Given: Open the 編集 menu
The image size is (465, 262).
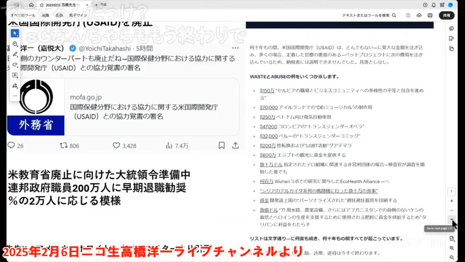Looking at the screenshot, I should (46, 16).
